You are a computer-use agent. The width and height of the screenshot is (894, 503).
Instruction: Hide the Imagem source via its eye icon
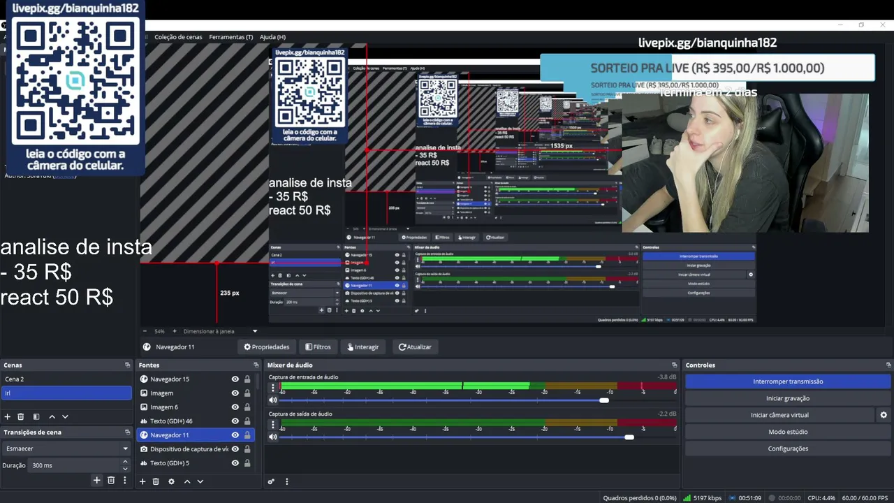[235, 393]
